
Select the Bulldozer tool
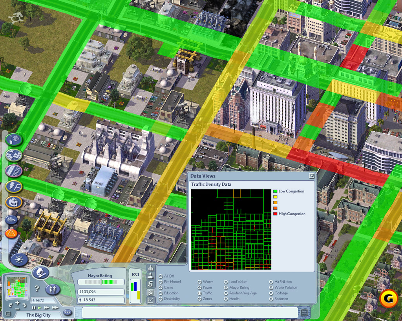click(x=11, y=219)
